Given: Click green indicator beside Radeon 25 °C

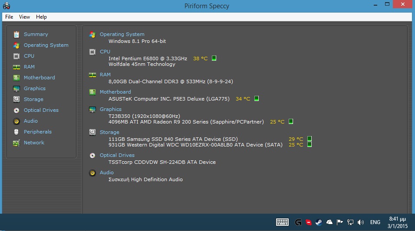Looking at the screenshot, I should [291, 122].
